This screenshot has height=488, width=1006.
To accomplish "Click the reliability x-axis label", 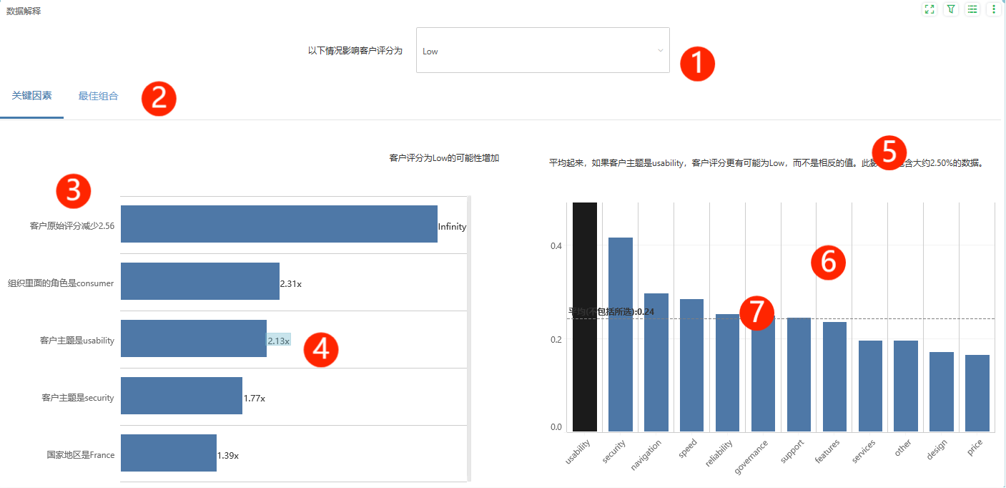I will pyautogui.click(x=719, y=454).
